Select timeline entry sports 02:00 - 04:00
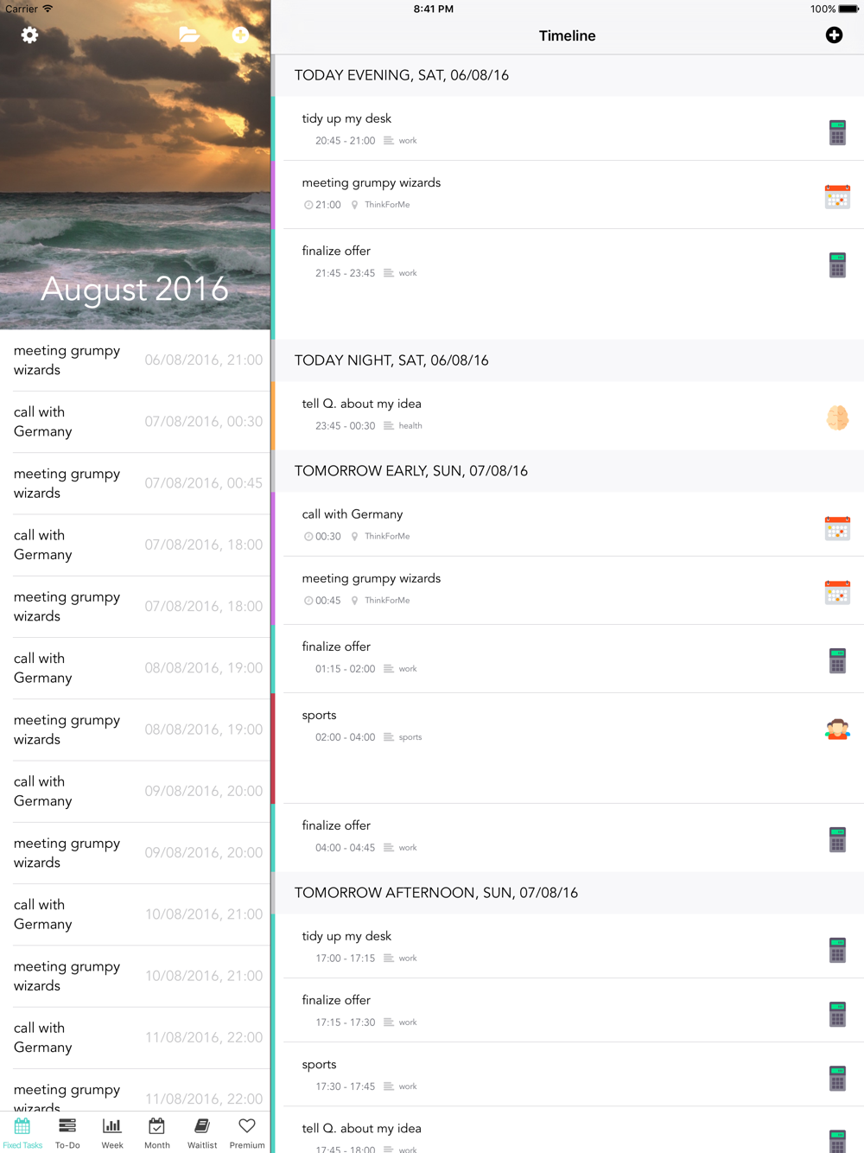The width and height of the screenshot is (864, 1153). click(x=568, y=748)
